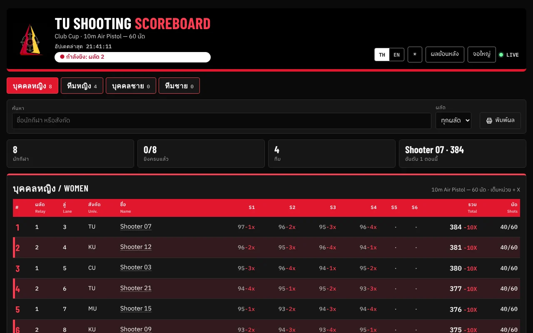Click the red dot in the กำลังยิง pill

(x=62, y=57)
